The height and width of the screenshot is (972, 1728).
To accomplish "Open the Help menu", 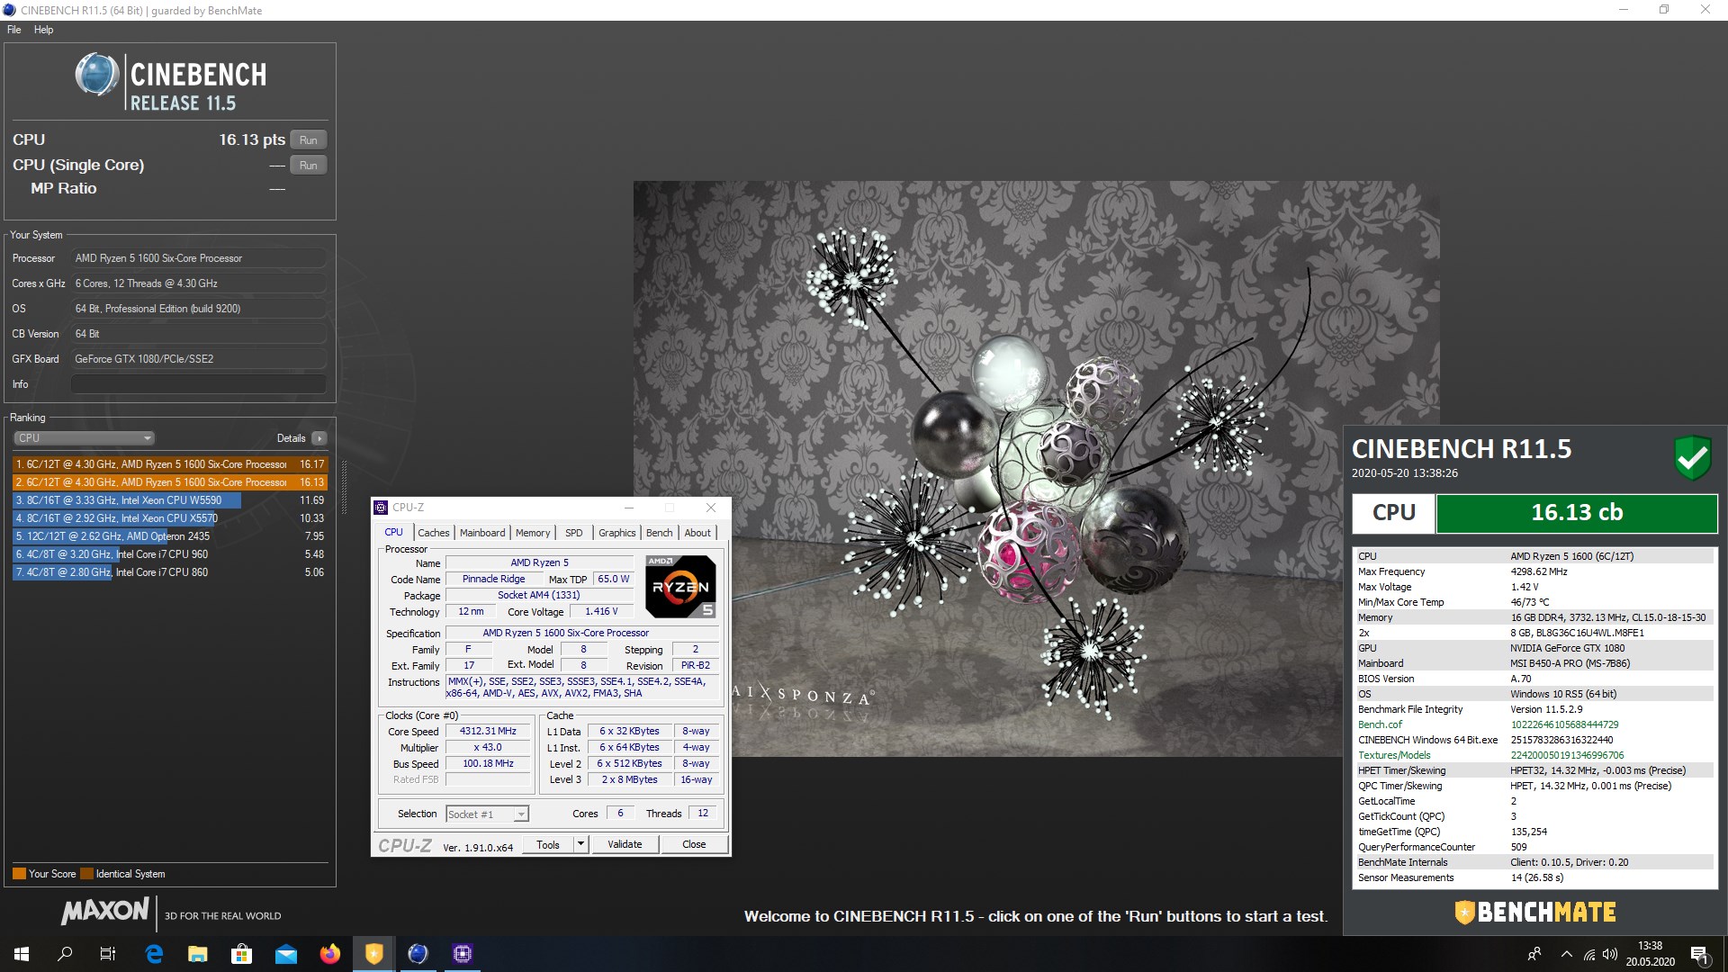I will coord(43,30).
